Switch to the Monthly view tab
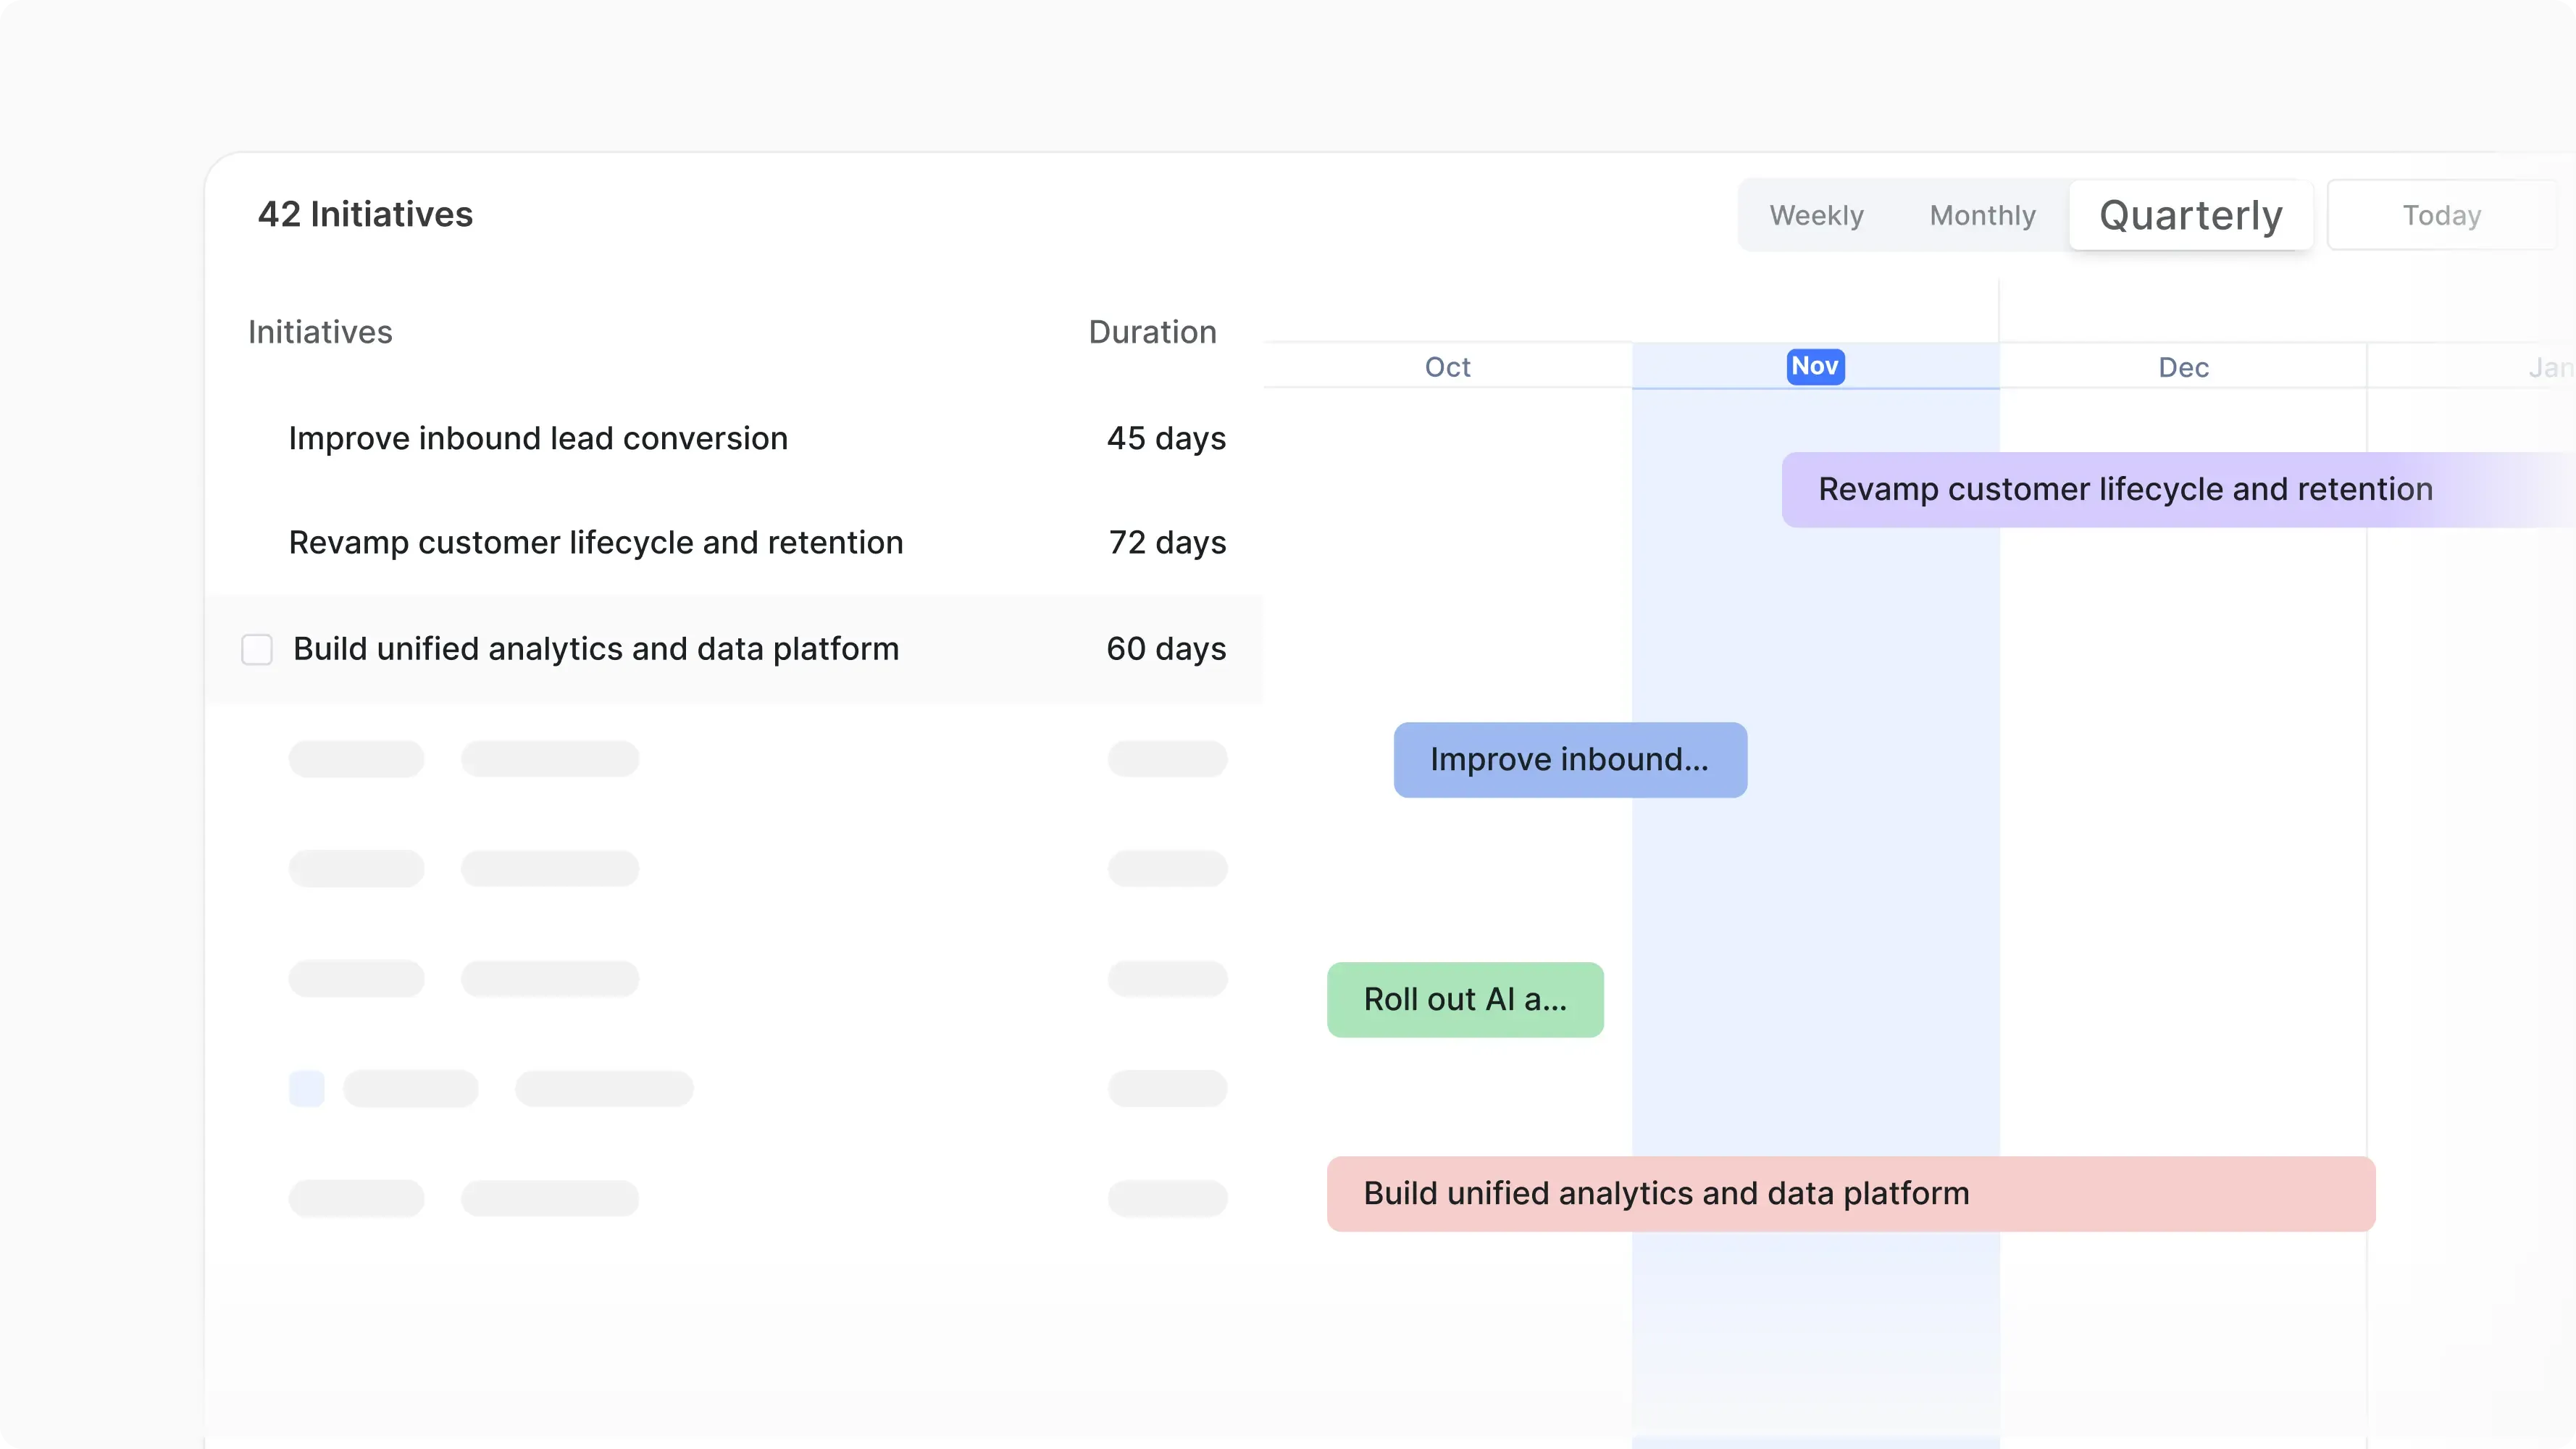2576x1449 pixels. tap(1982, 214)
